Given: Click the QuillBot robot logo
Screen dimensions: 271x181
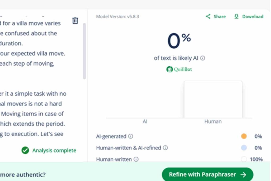Looking at the screenshot, I should pyautogui.click(x=169, y=69).
